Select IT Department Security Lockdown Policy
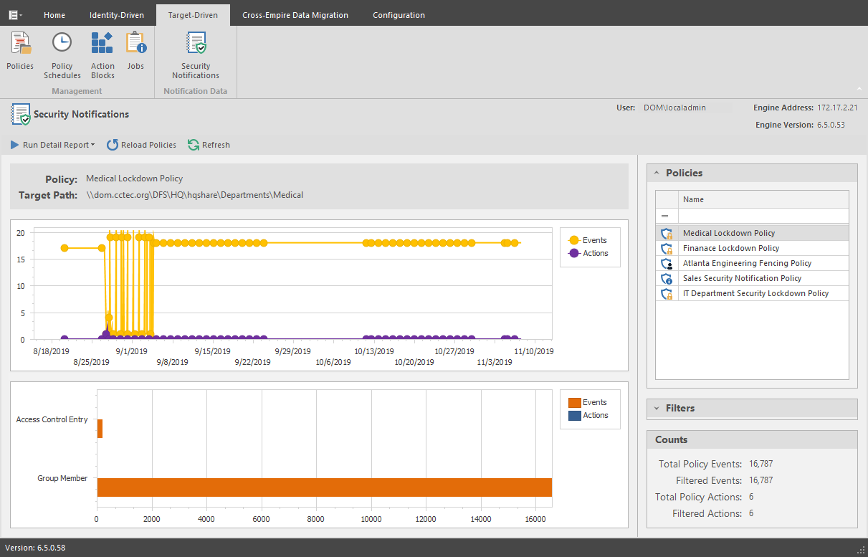 (x=755, y=293)
